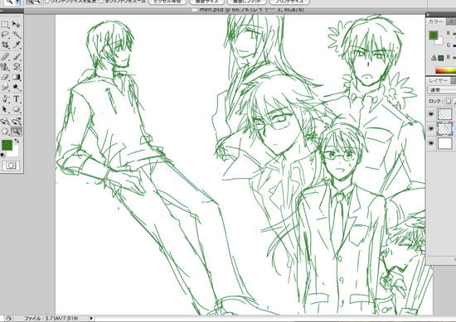456x322 pixels.
Task: Toggle lock transparent pixels beside ロック
Action: coord(449,101)
